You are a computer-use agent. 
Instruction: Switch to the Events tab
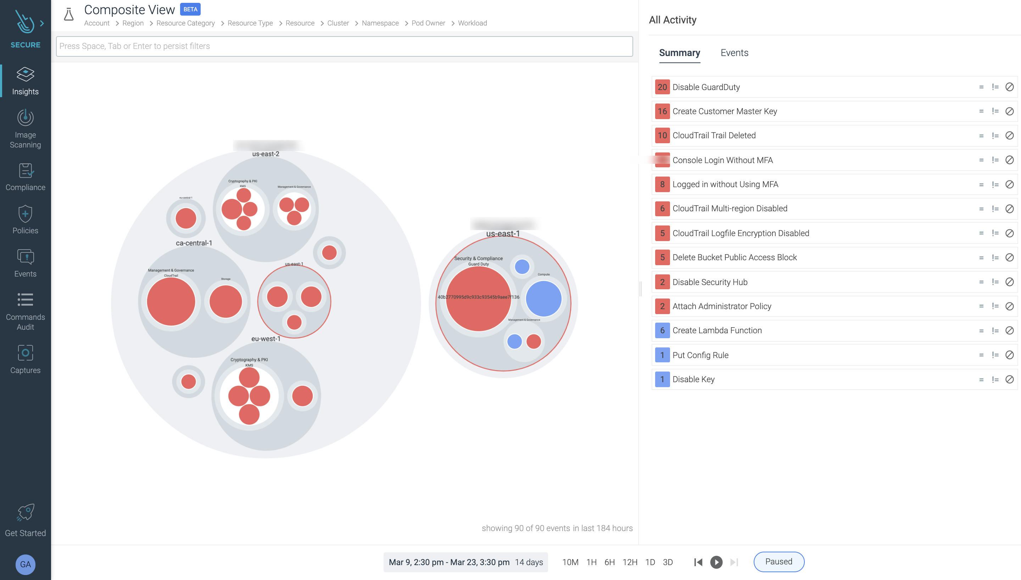point(734,52)
